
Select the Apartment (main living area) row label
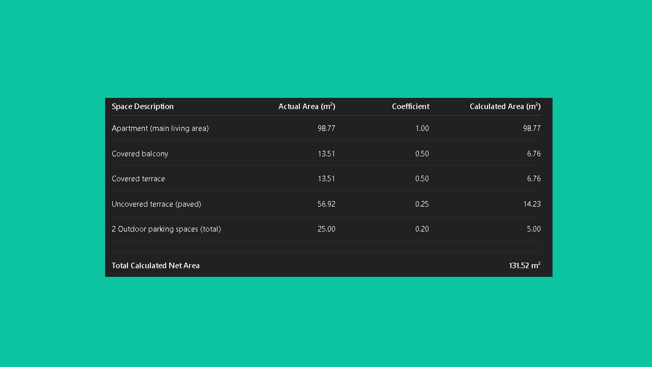pos(160,128)
